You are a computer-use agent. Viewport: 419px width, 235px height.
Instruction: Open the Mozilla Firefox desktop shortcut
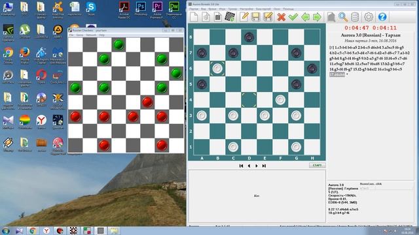click(x=25, y=55)
